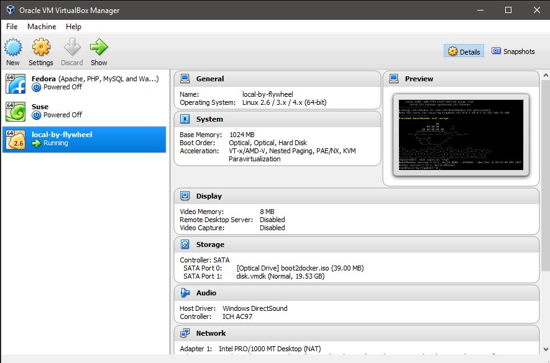Click the Fedora Powered Off status icon

coord(36,87)
